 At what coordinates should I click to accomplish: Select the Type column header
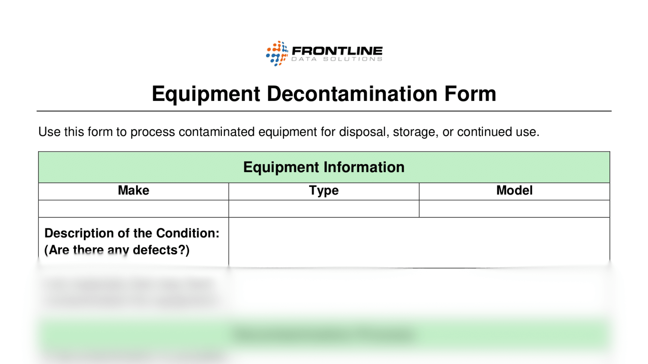[x=324, y=191]
